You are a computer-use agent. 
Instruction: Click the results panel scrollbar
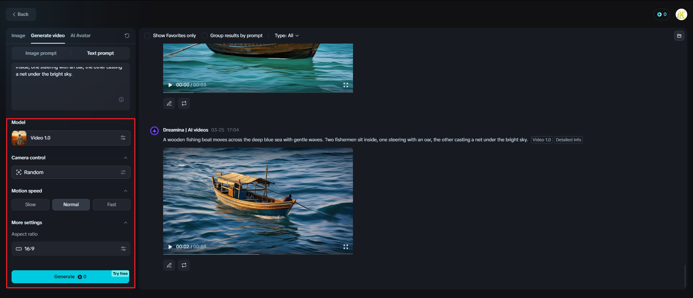[x=685, y=276]
